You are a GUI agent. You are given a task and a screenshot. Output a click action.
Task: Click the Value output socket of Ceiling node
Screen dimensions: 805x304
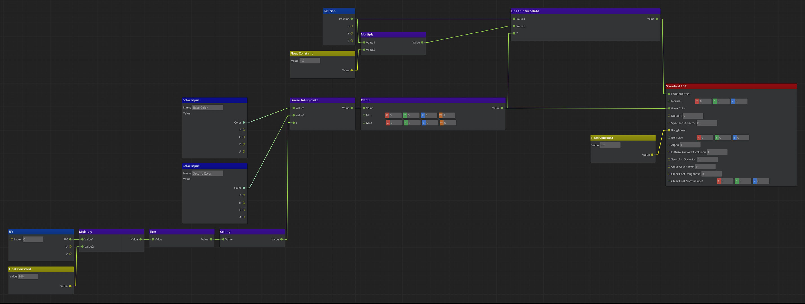coord(282,239)
